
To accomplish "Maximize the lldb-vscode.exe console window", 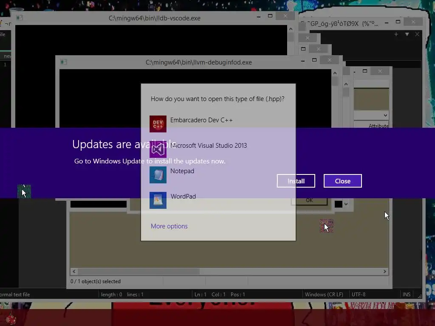I will pyautogui.click(x=270, y=16).
